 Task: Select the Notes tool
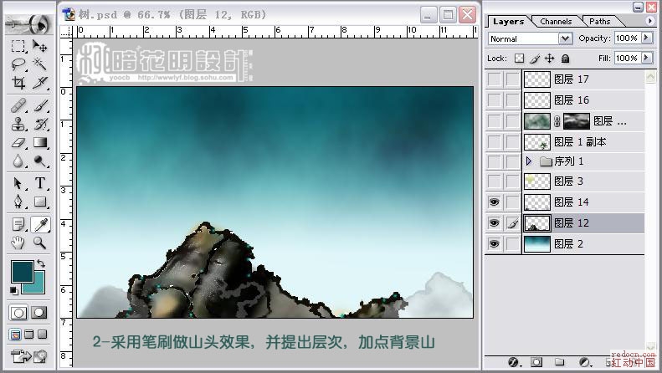18,224
